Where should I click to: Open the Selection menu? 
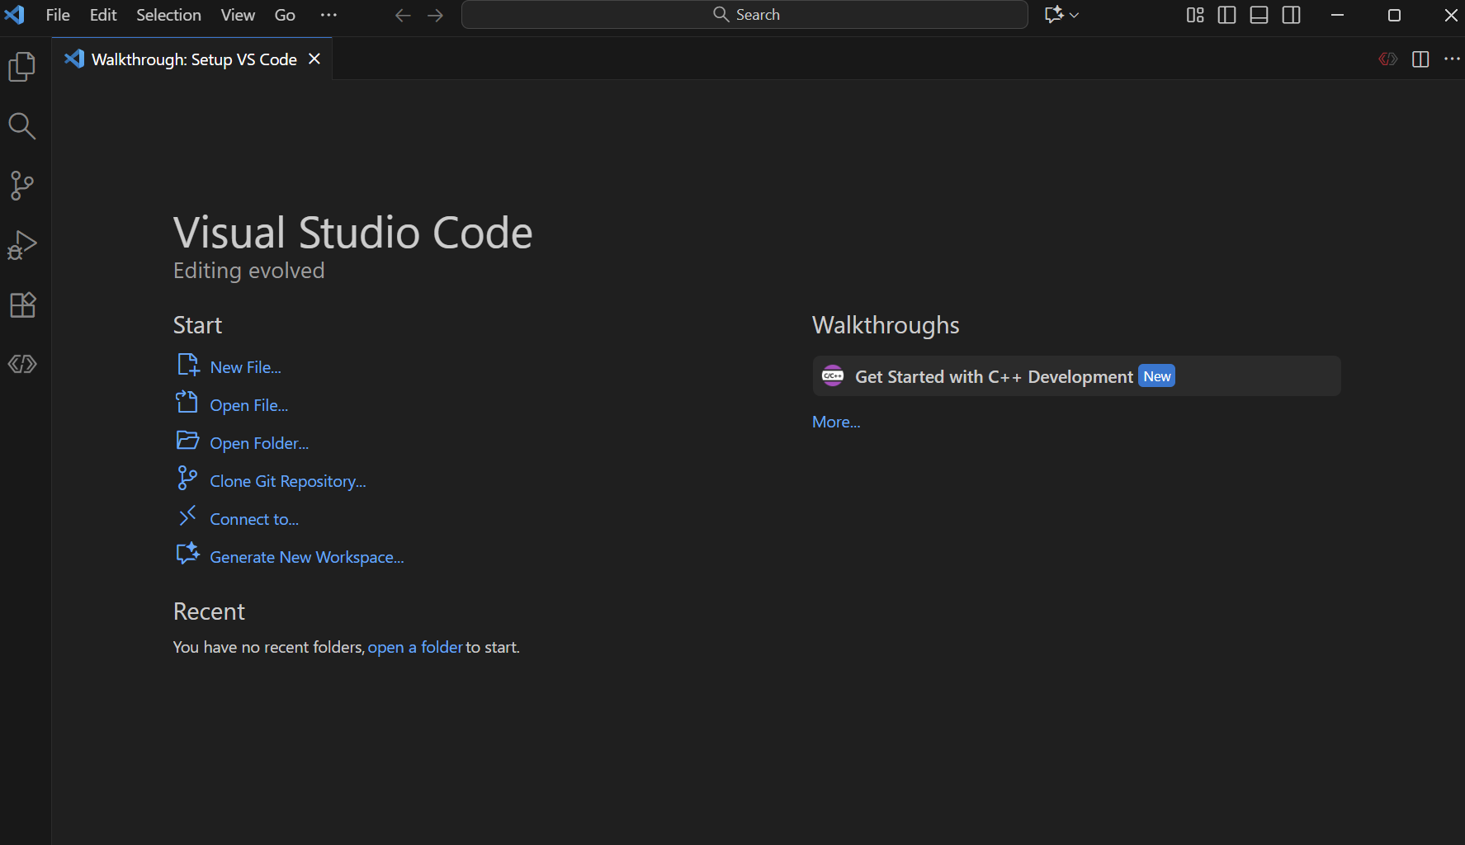pos(168,15)
